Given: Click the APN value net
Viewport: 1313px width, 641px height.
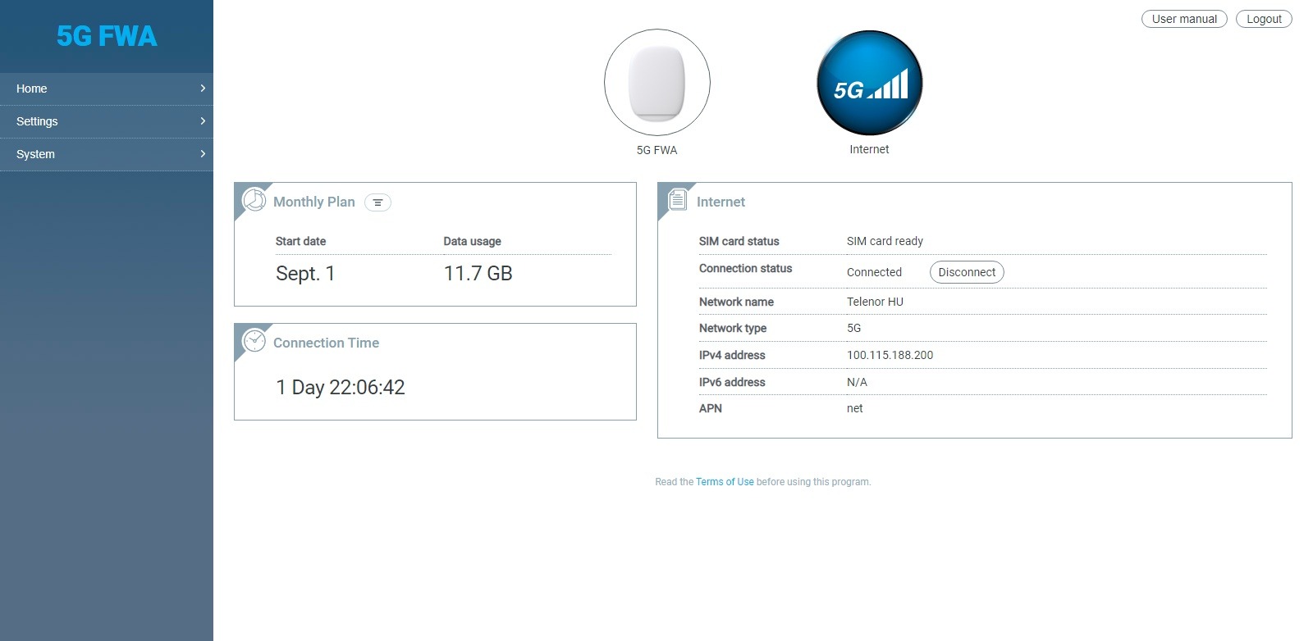Looking at the screenshot, I should pos(854,408).
